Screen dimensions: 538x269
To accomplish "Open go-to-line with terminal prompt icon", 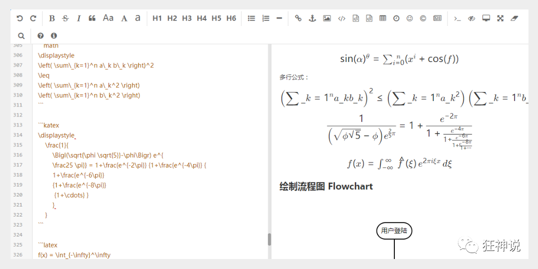I will pyautogui.click(x=457, y=18).
